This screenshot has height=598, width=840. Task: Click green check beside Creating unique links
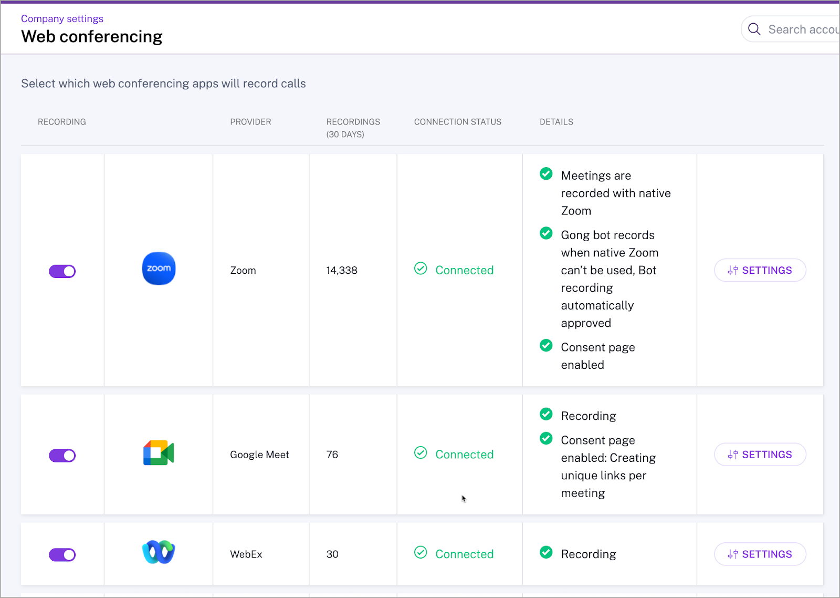(x=546, y=438)
